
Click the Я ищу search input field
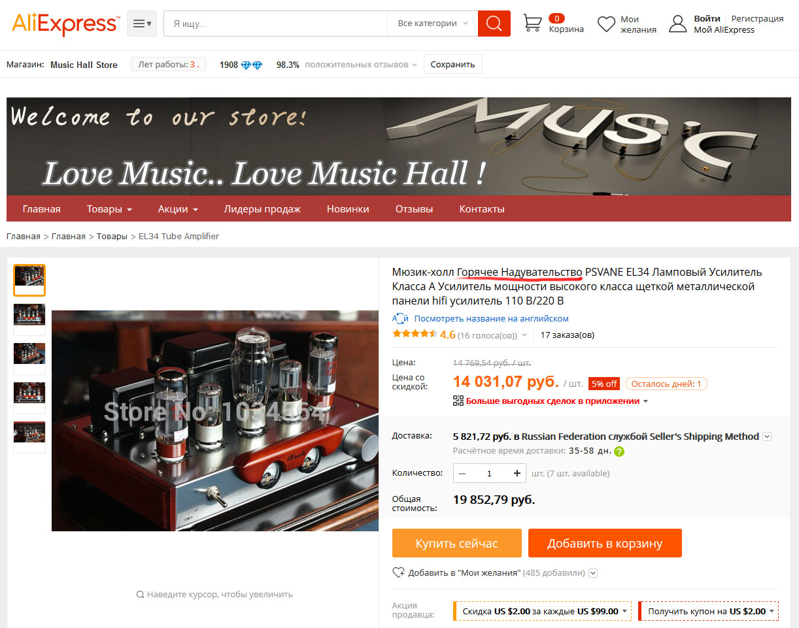[275, 24]
